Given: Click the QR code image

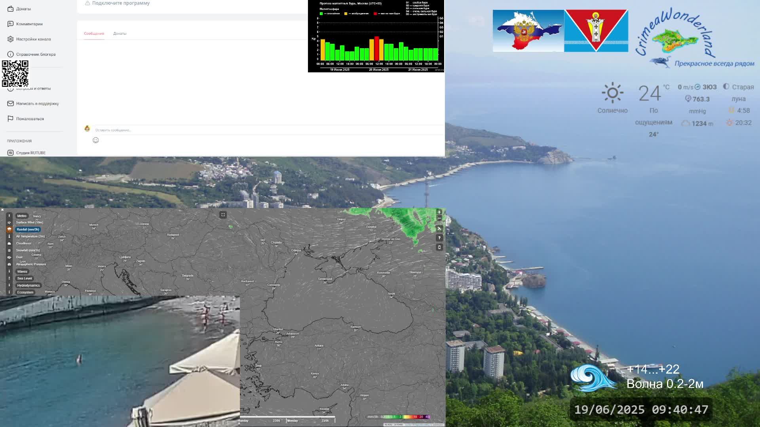Looking at the screenshot, I should click(x=15, y=74).
